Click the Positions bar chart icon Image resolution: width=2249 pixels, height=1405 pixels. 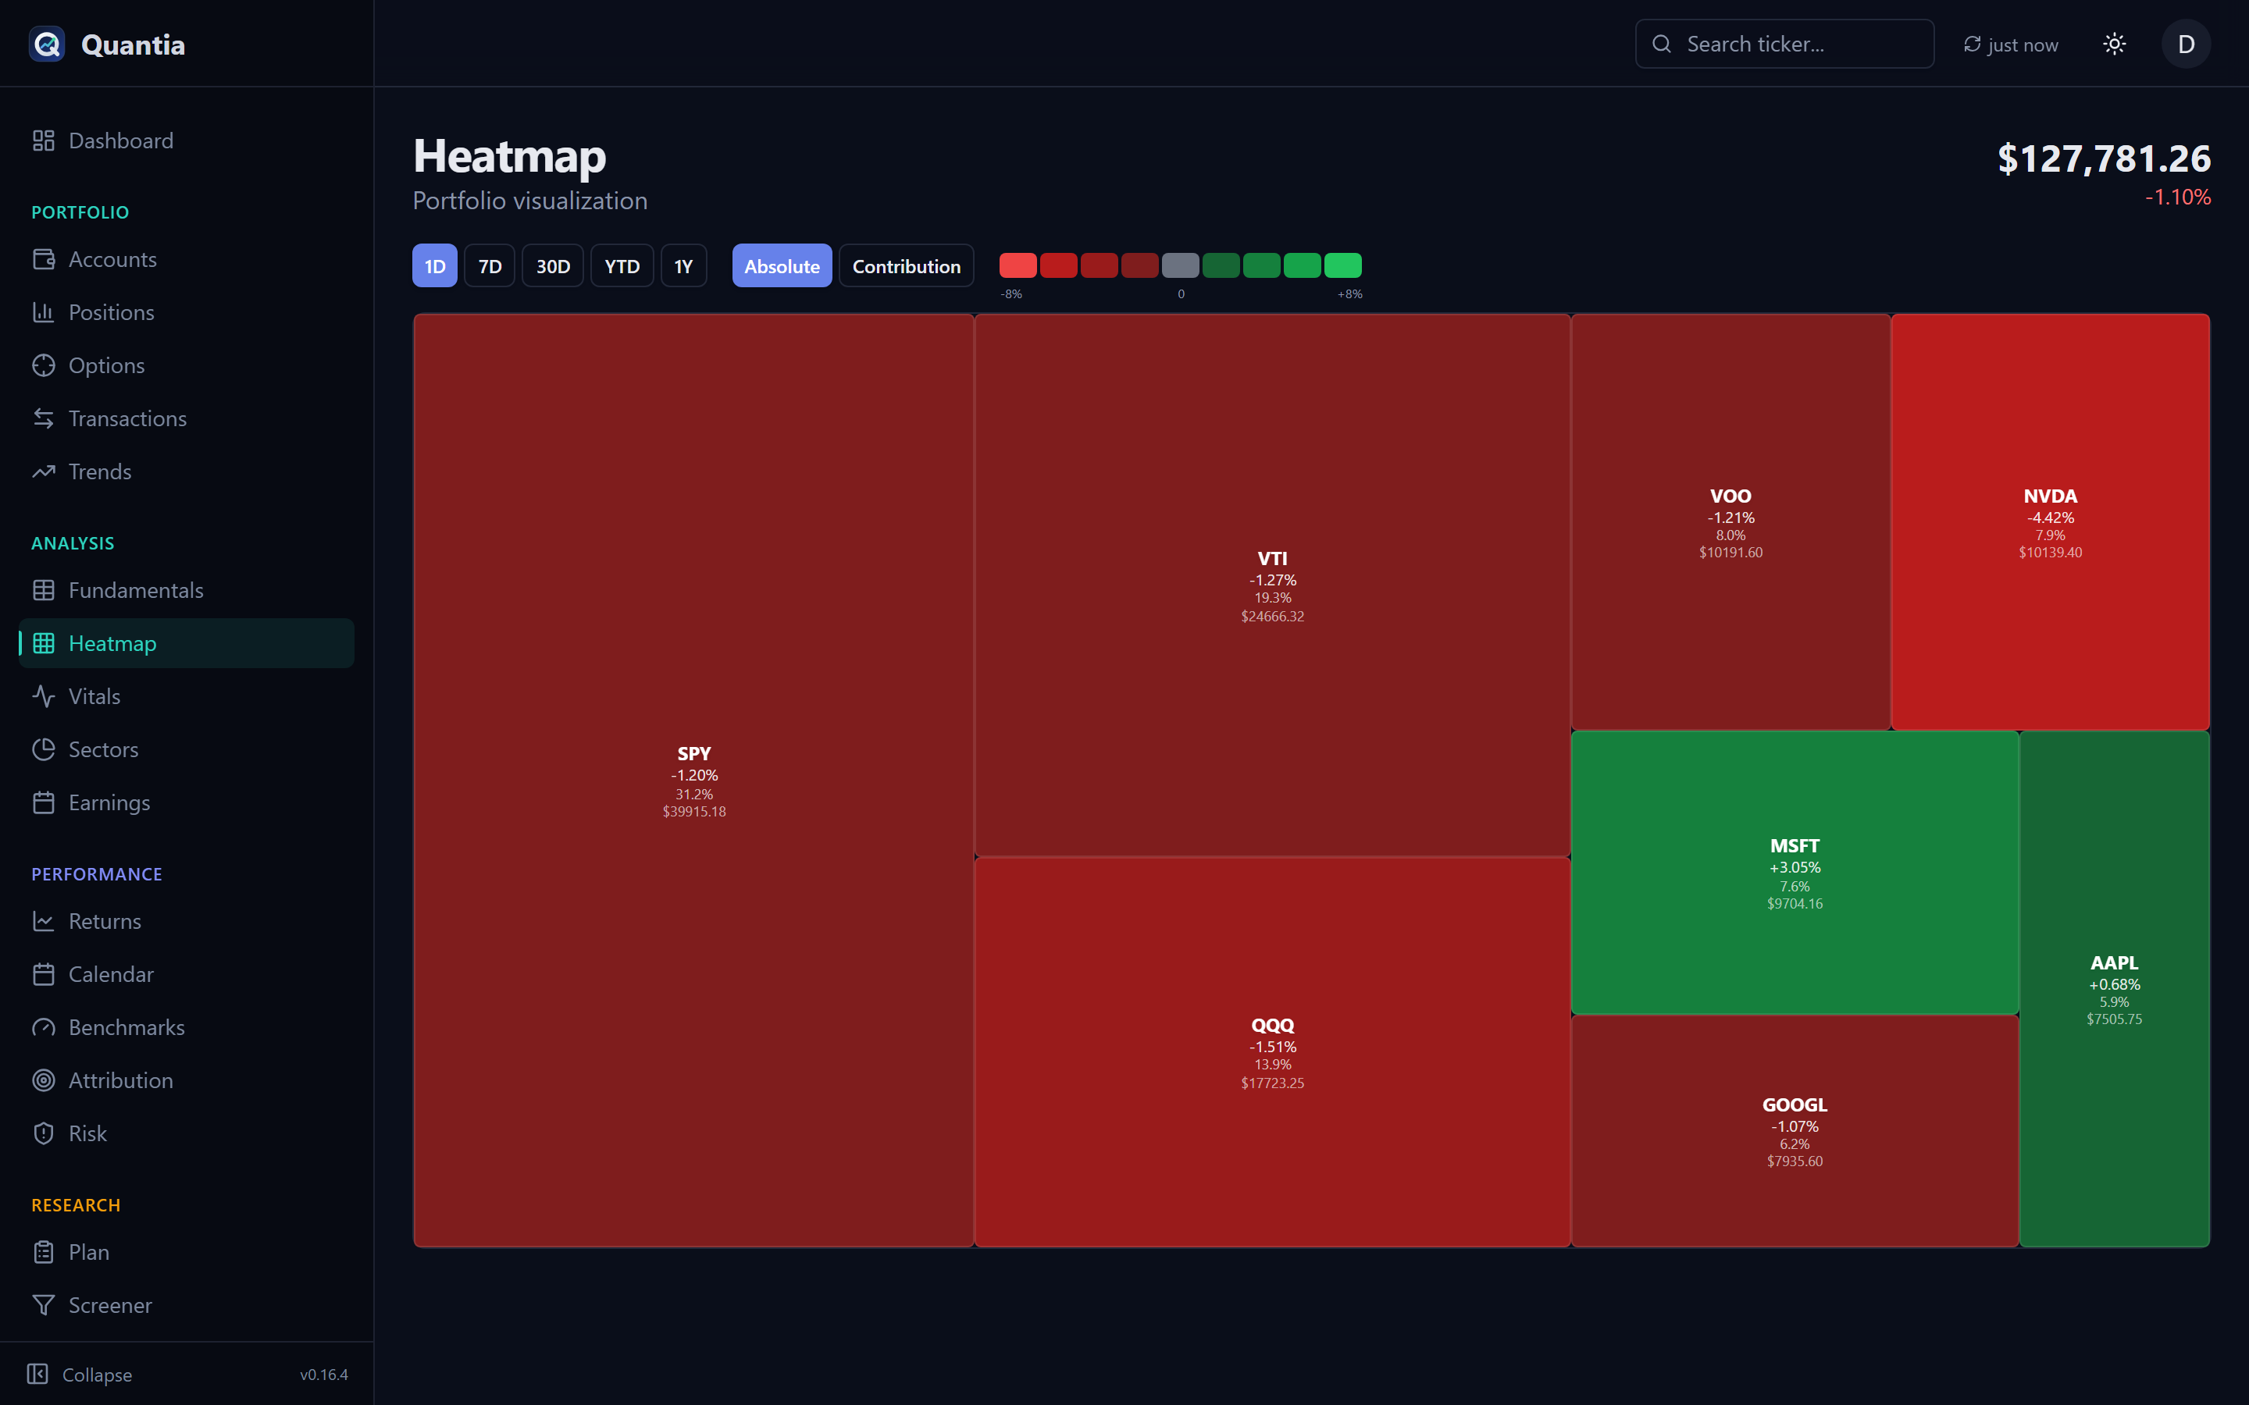(x=44, y=312)
